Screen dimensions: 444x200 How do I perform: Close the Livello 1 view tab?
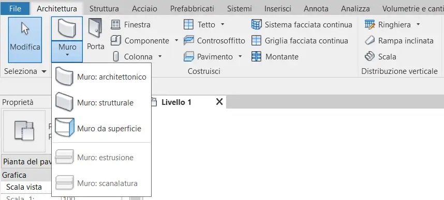219,102
